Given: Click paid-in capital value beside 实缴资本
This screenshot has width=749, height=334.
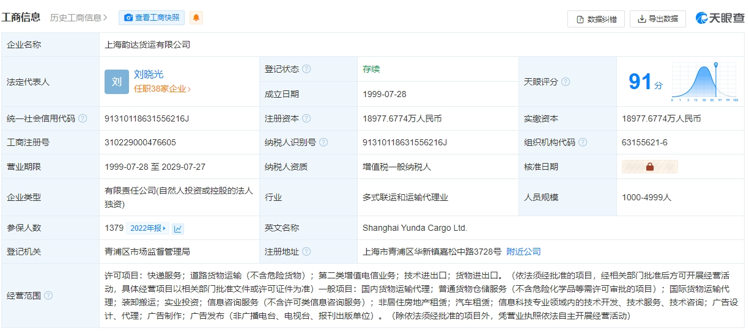Looking at the screenshot, I should point(661,118).
